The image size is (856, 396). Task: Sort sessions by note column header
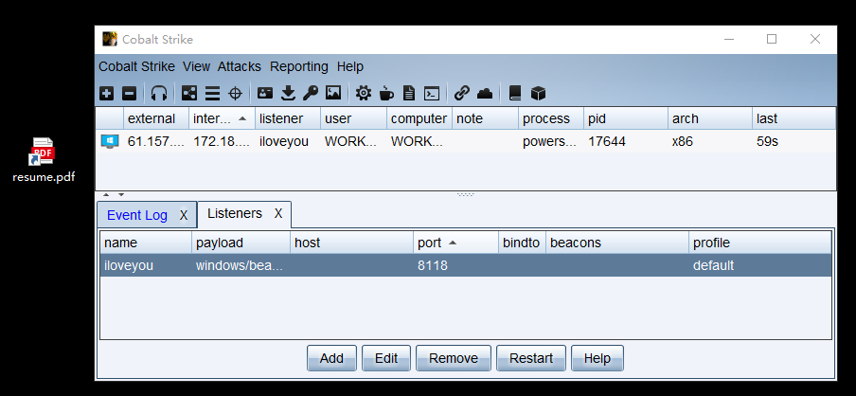click(485, 118)
